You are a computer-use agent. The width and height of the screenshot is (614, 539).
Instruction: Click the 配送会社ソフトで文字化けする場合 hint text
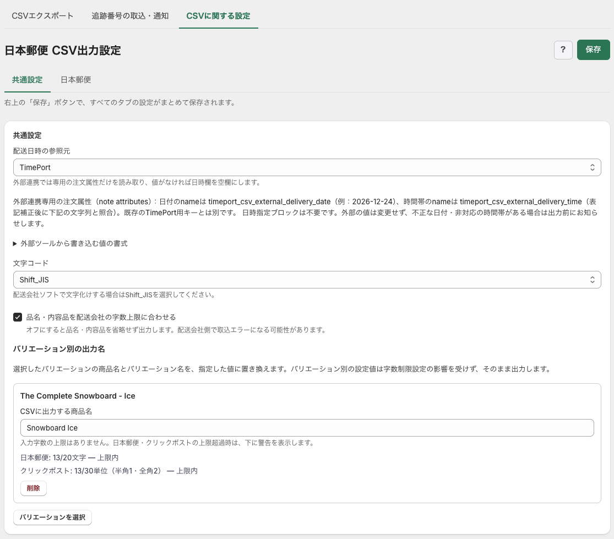click(115, 295)
